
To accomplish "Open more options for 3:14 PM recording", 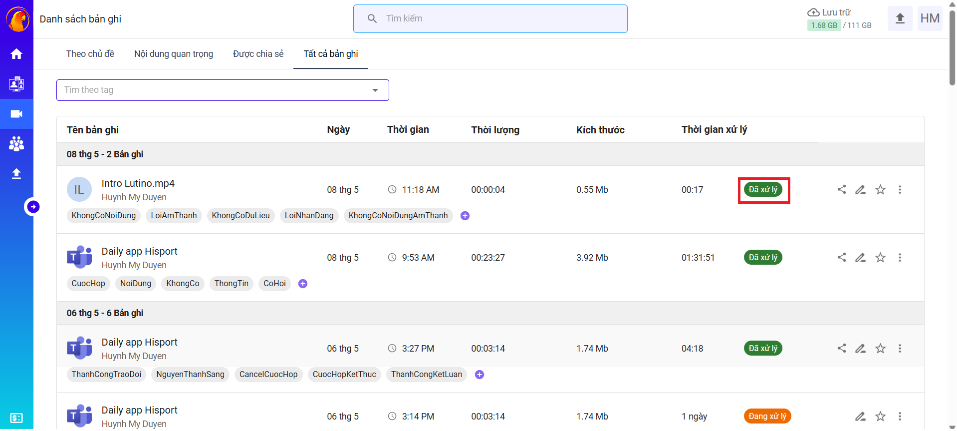I will coord(900,417).
